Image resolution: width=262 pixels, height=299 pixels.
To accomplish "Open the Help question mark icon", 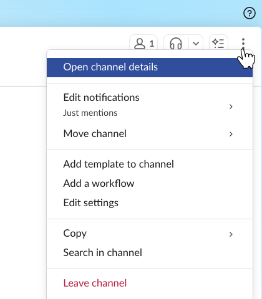I will 249,13.
